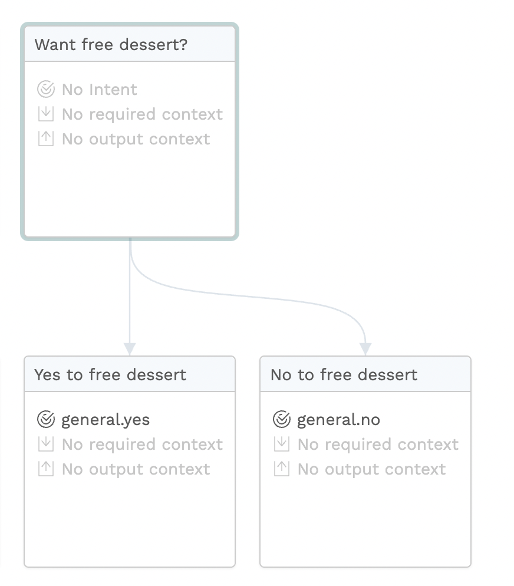Click No output context text in No to free dessert

pos(372,469)
